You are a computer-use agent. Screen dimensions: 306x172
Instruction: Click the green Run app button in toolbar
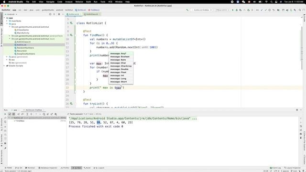(x=233, y=10)
